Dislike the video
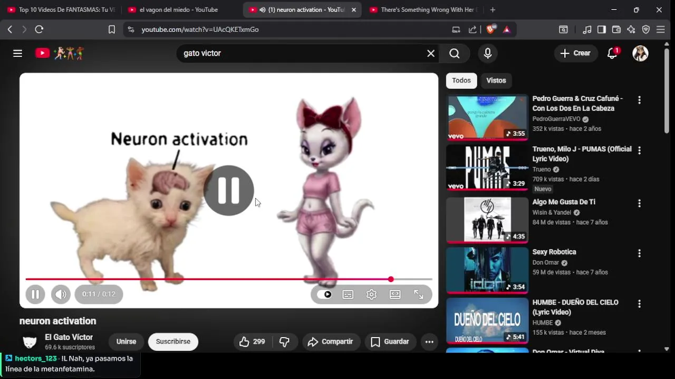This screenshot has height=379, width=675. [284, 342]
